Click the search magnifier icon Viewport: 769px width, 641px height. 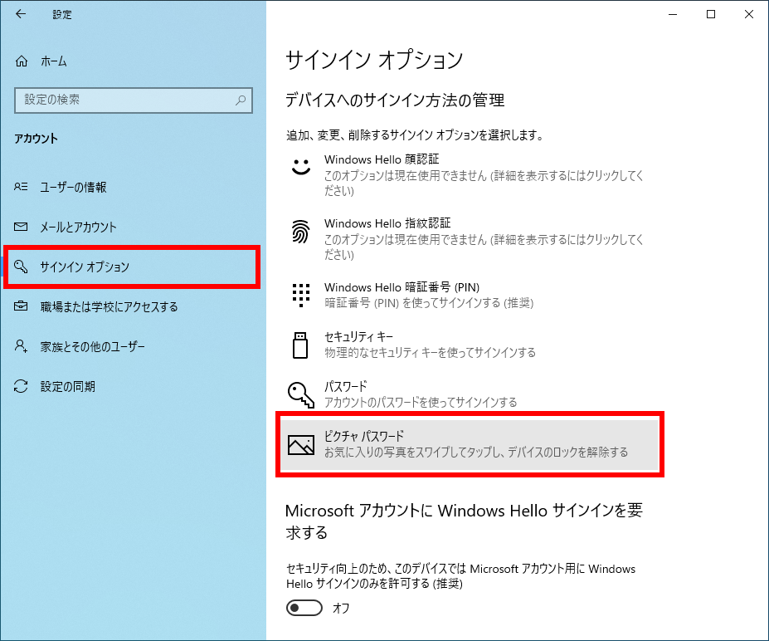coord(241,100)
